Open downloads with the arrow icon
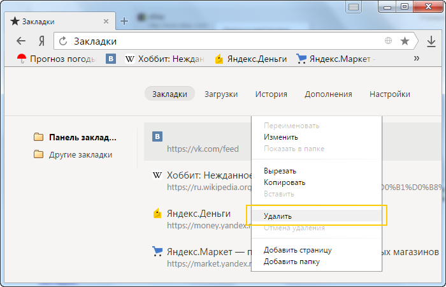The width and height of the screenshot is (446, 287). click(x=431, y=41)
